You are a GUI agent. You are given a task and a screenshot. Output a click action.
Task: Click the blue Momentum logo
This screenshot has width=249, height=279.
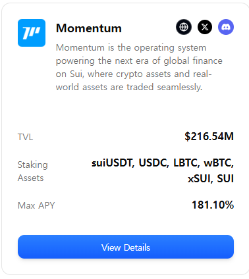[32, 33]
